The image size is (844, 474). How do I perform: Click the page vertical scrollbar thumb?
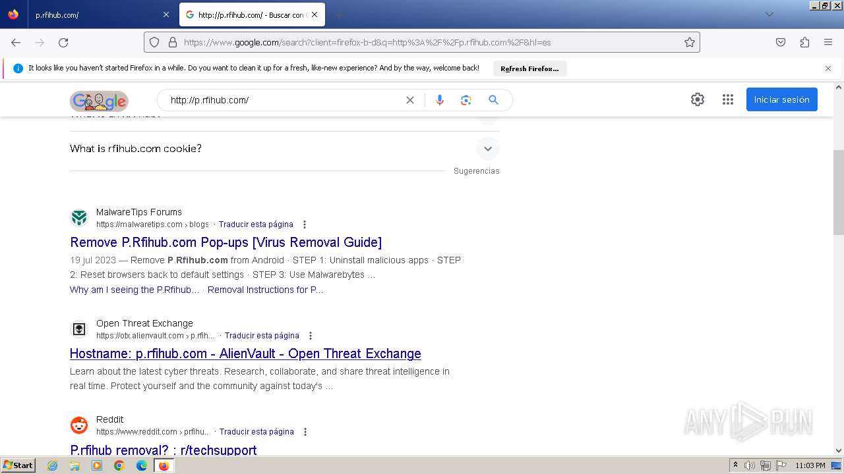pyautogui.click(x=839, y=192)
